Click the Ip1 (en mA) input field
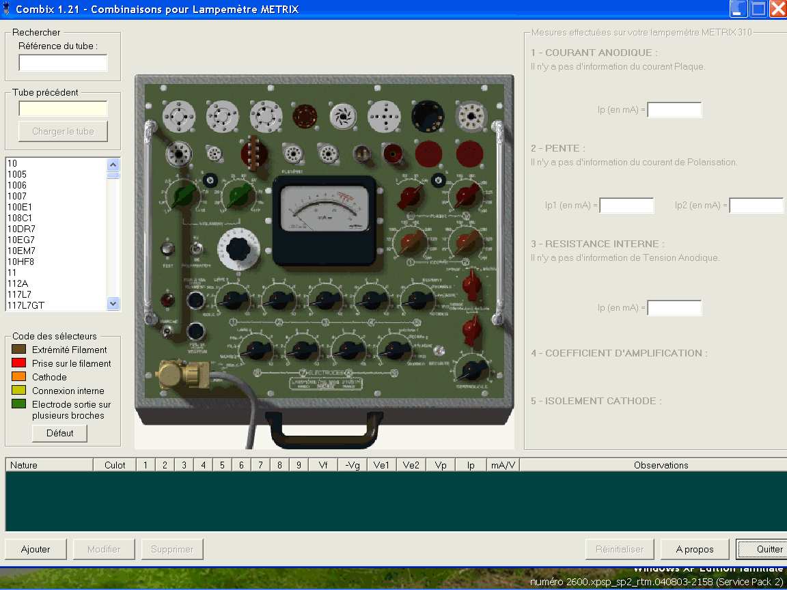 click(626, 205)
